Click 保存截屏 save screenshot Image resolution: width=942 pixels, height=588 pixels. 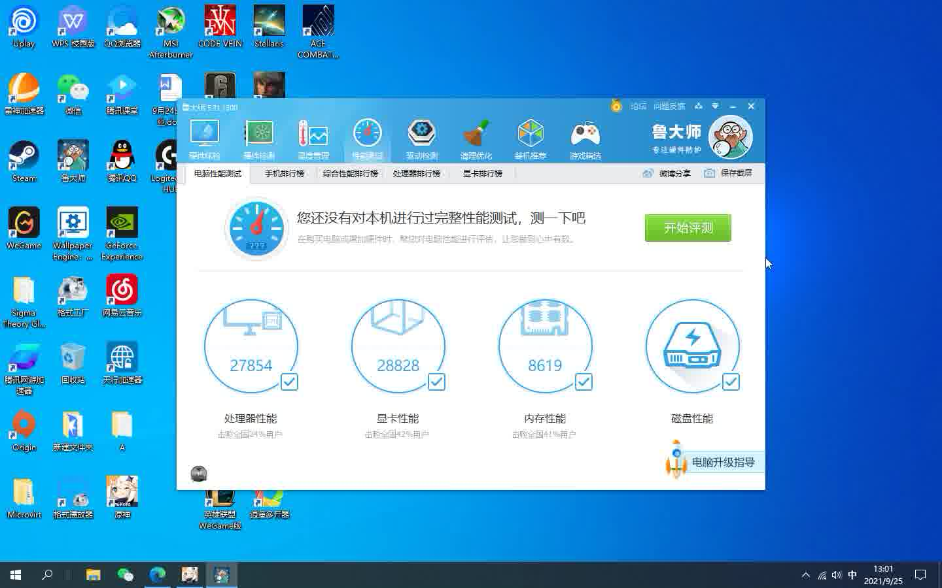pyautogui.click(x=728, y=173)
